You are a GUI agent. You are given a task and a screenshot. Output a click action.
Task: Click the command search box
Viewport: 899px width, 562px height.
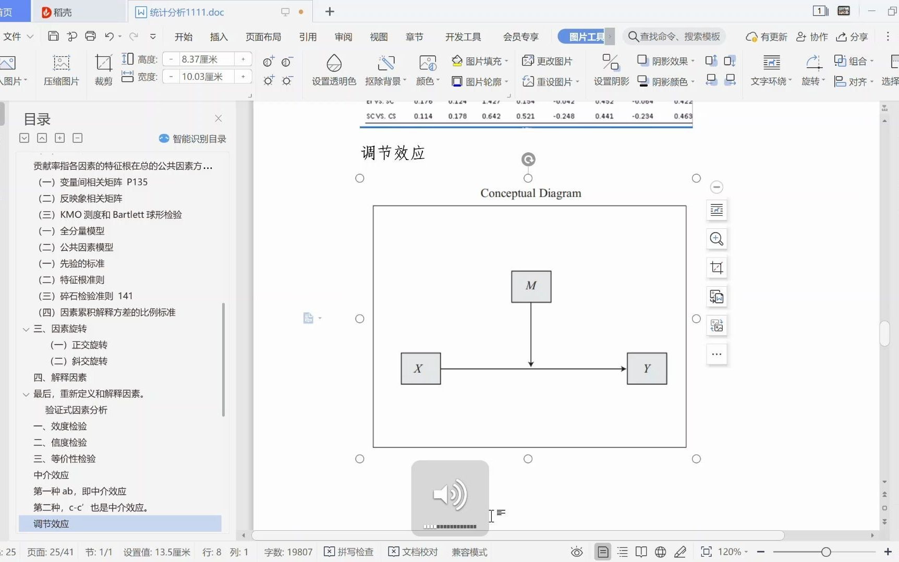pos(675,36)
